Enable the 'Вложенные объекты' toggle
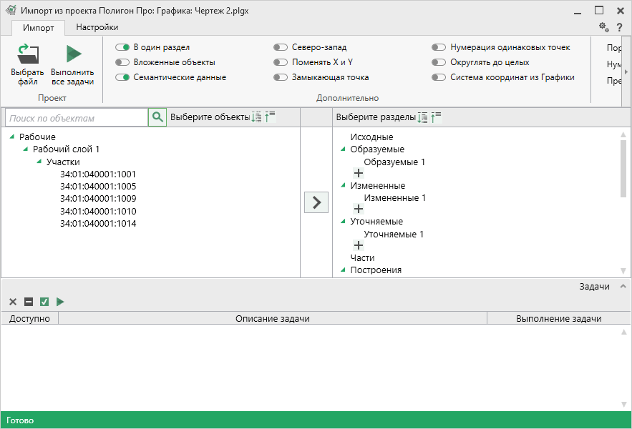632x429 pixels. [x=122, y=62]
